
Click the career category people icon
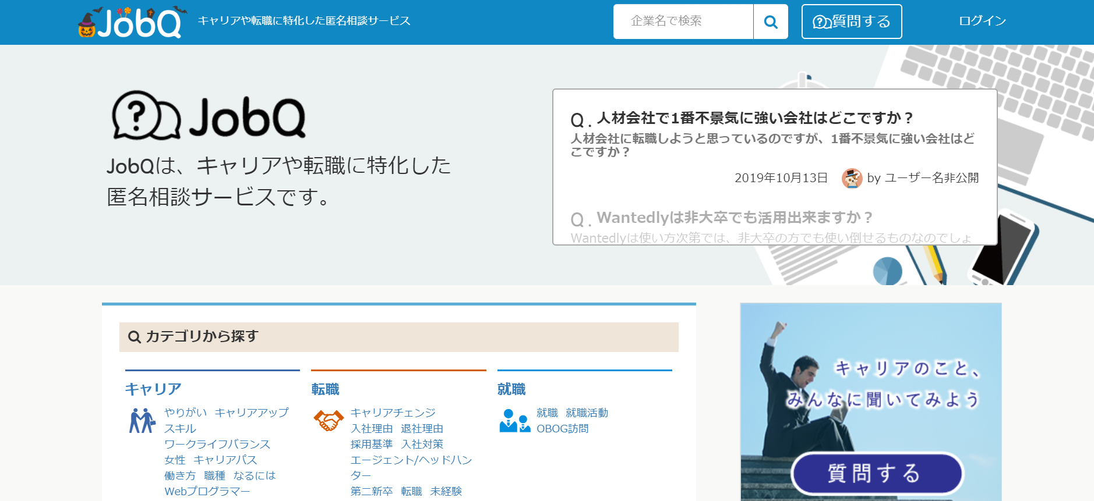point(142,420)
